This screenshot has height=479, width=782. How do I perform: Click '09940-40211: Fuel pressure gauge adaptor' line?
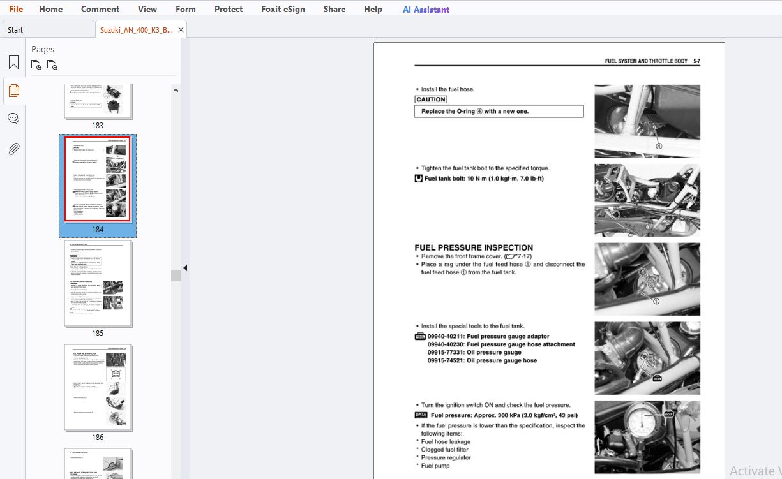click(488, 336)
